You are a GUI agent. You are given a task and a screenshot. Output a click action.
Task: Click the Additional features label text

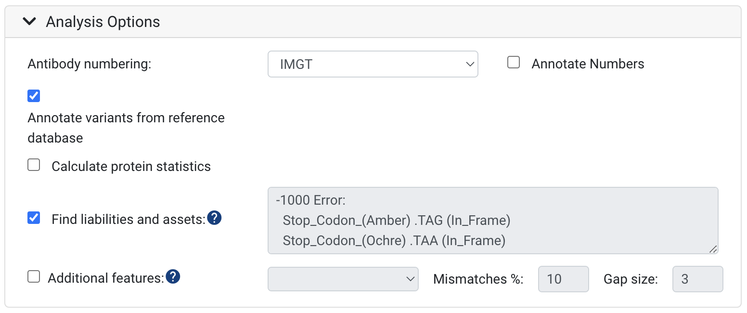[x=106, y=278]
